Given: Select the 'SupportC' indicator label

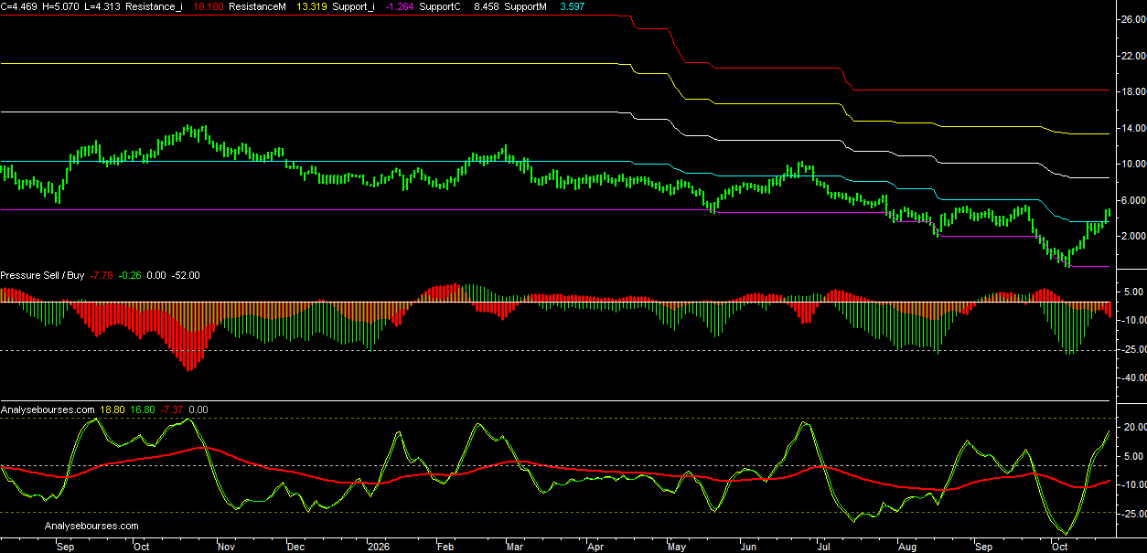Looking at the screenshot, I should click(440, 6).
